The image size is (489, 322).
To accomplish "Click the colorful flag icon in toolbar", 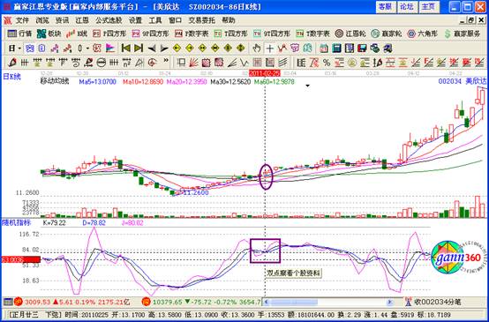I will pos(110,49).
